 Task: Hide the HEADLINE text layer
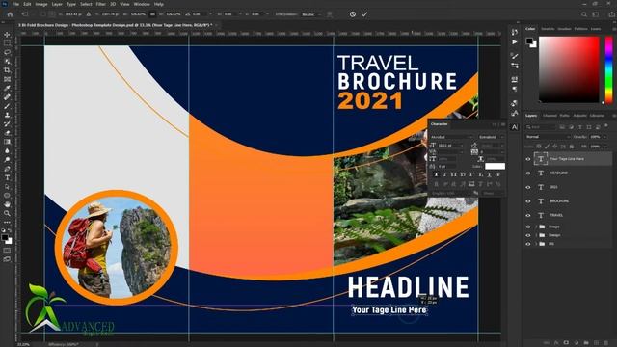(x=528, y=173)
